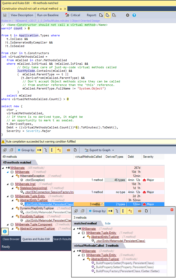Click into the code editor at warnif count line
Image resolution: width=176 pixels, height=278 pixels.
pyautogui.click(x=15, y=28)
